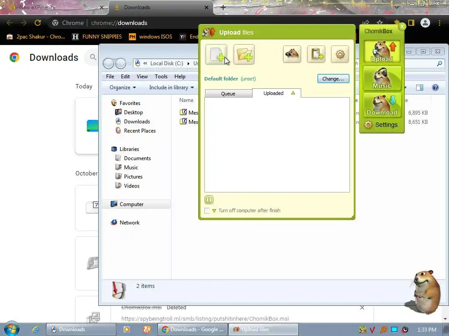Open Settings in ChomikBox panel
This screenshot has width=449, height=336.
point(381,125)
